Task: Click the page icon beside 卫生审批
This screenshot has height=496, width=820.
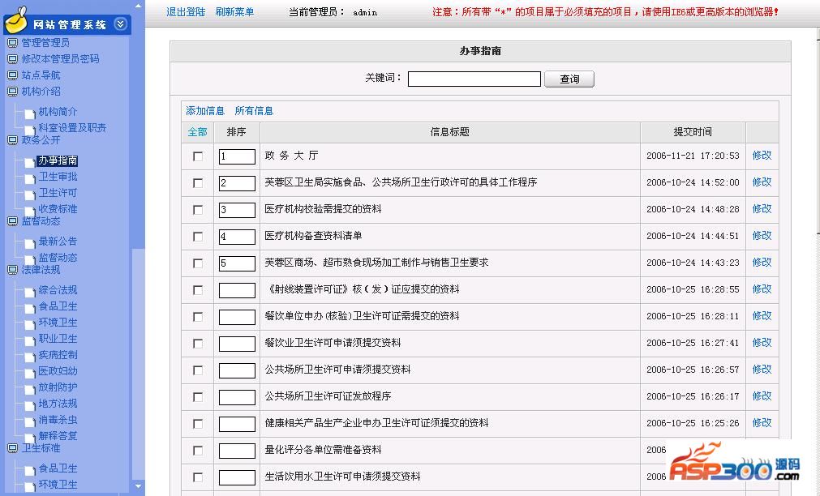Action: point(30,178)
